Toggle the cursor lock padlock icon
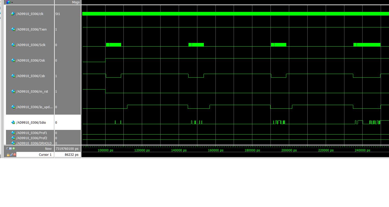The width and height of the screenshot is (389, 207). [x=8, y=154]
